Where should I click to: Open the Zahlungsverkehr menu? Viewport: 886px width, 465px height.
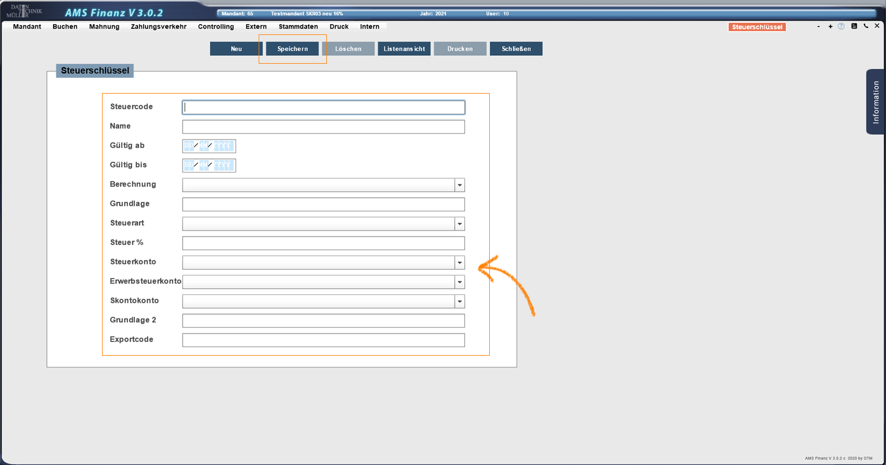click(158, 26)
